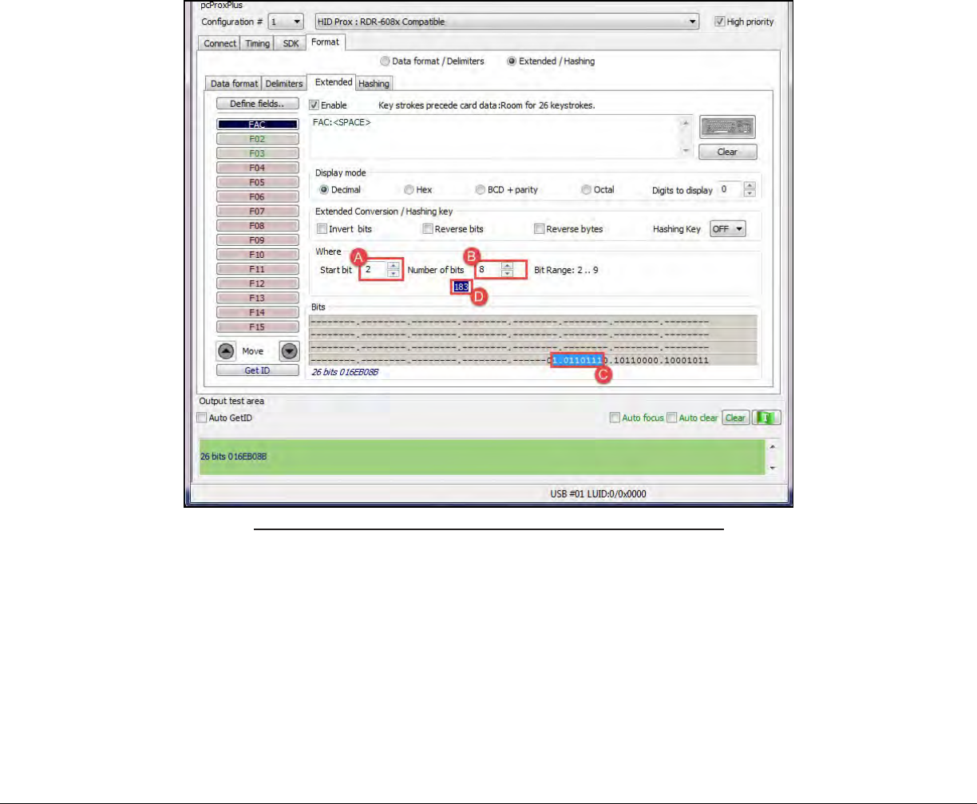The width and height of the screenshot is (977, 804).
Task: Choose Extended / Hashing radio option
Action: coord(511,61)
